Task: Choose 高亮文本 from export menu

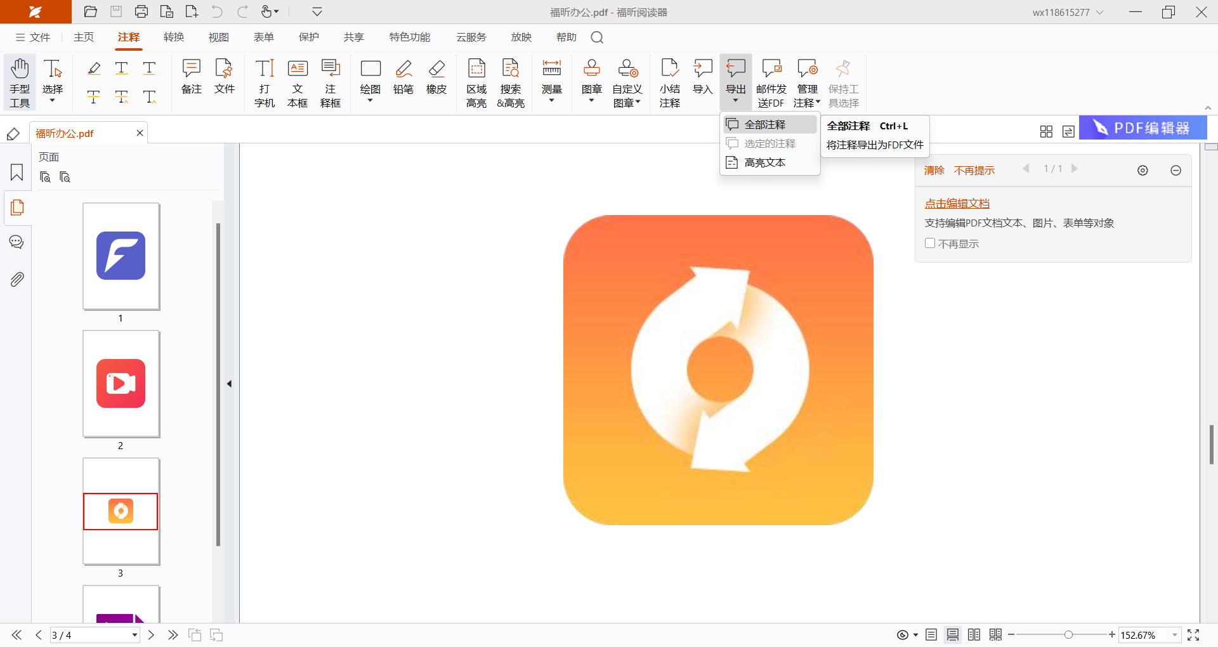Action: pos(770,162)
